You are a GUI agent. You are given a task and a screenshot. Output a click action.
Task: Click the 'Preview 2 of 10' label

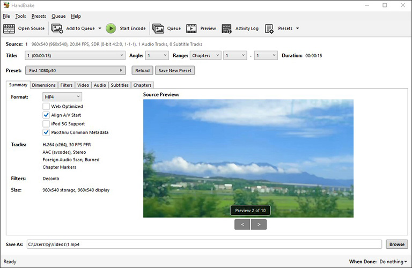coord(251,210)
